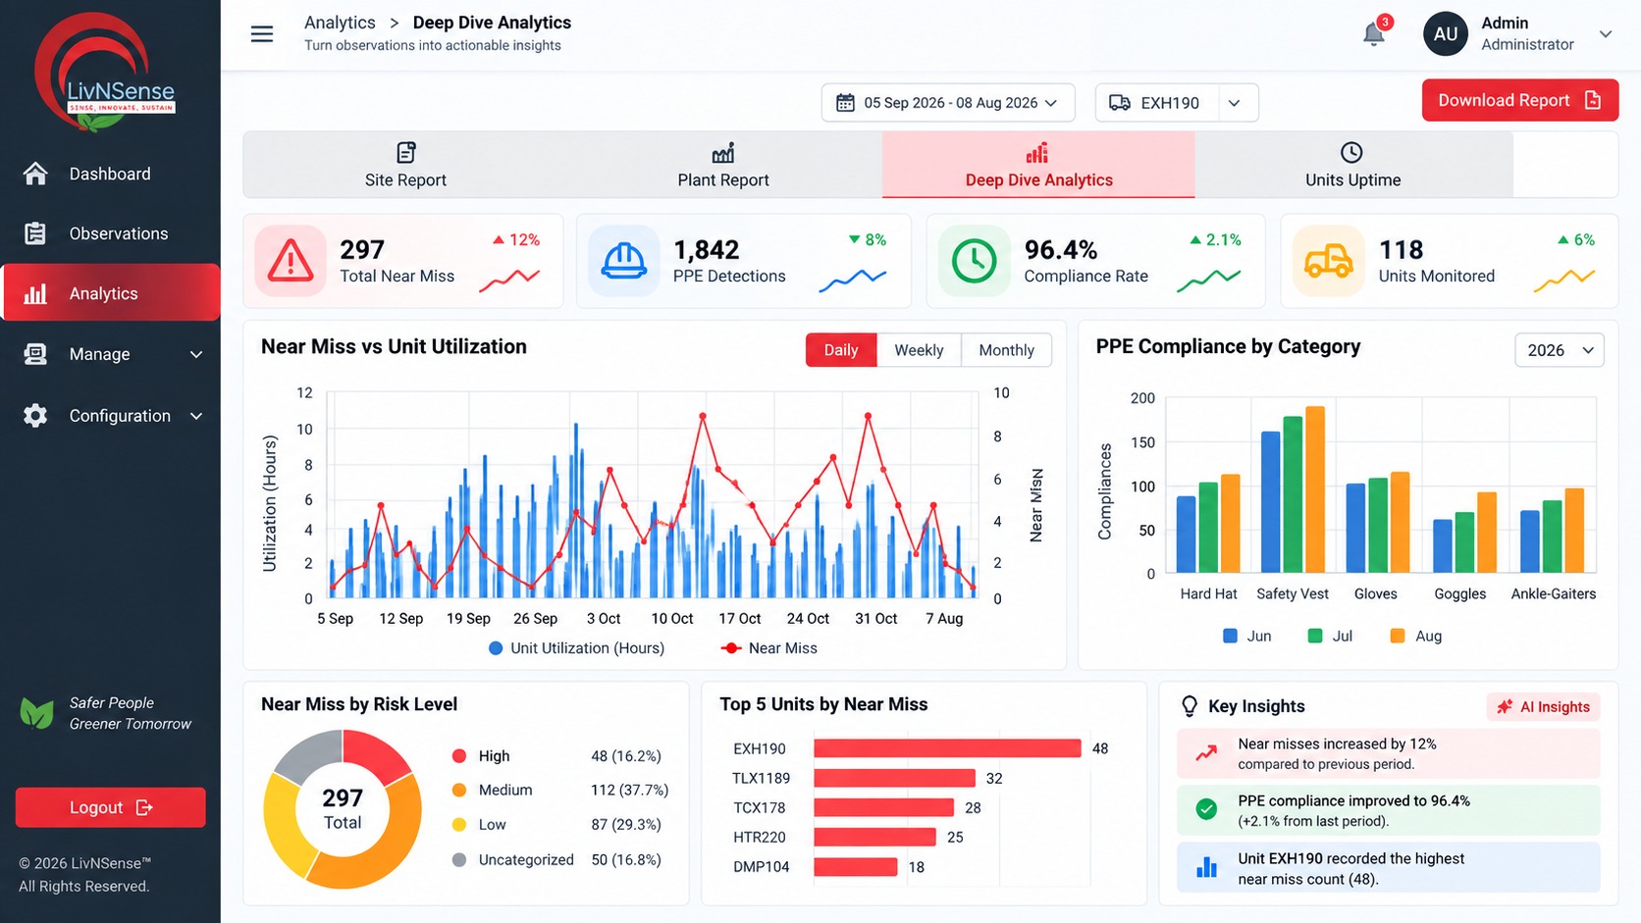Toggle the Jun legend series
The image size is (1641, 923).
point(1247,637)
